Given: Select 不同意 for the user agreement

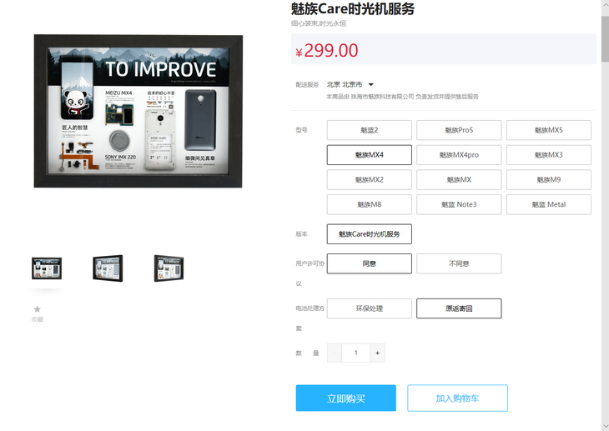Looking at the screenshot, I should (459, 263).
